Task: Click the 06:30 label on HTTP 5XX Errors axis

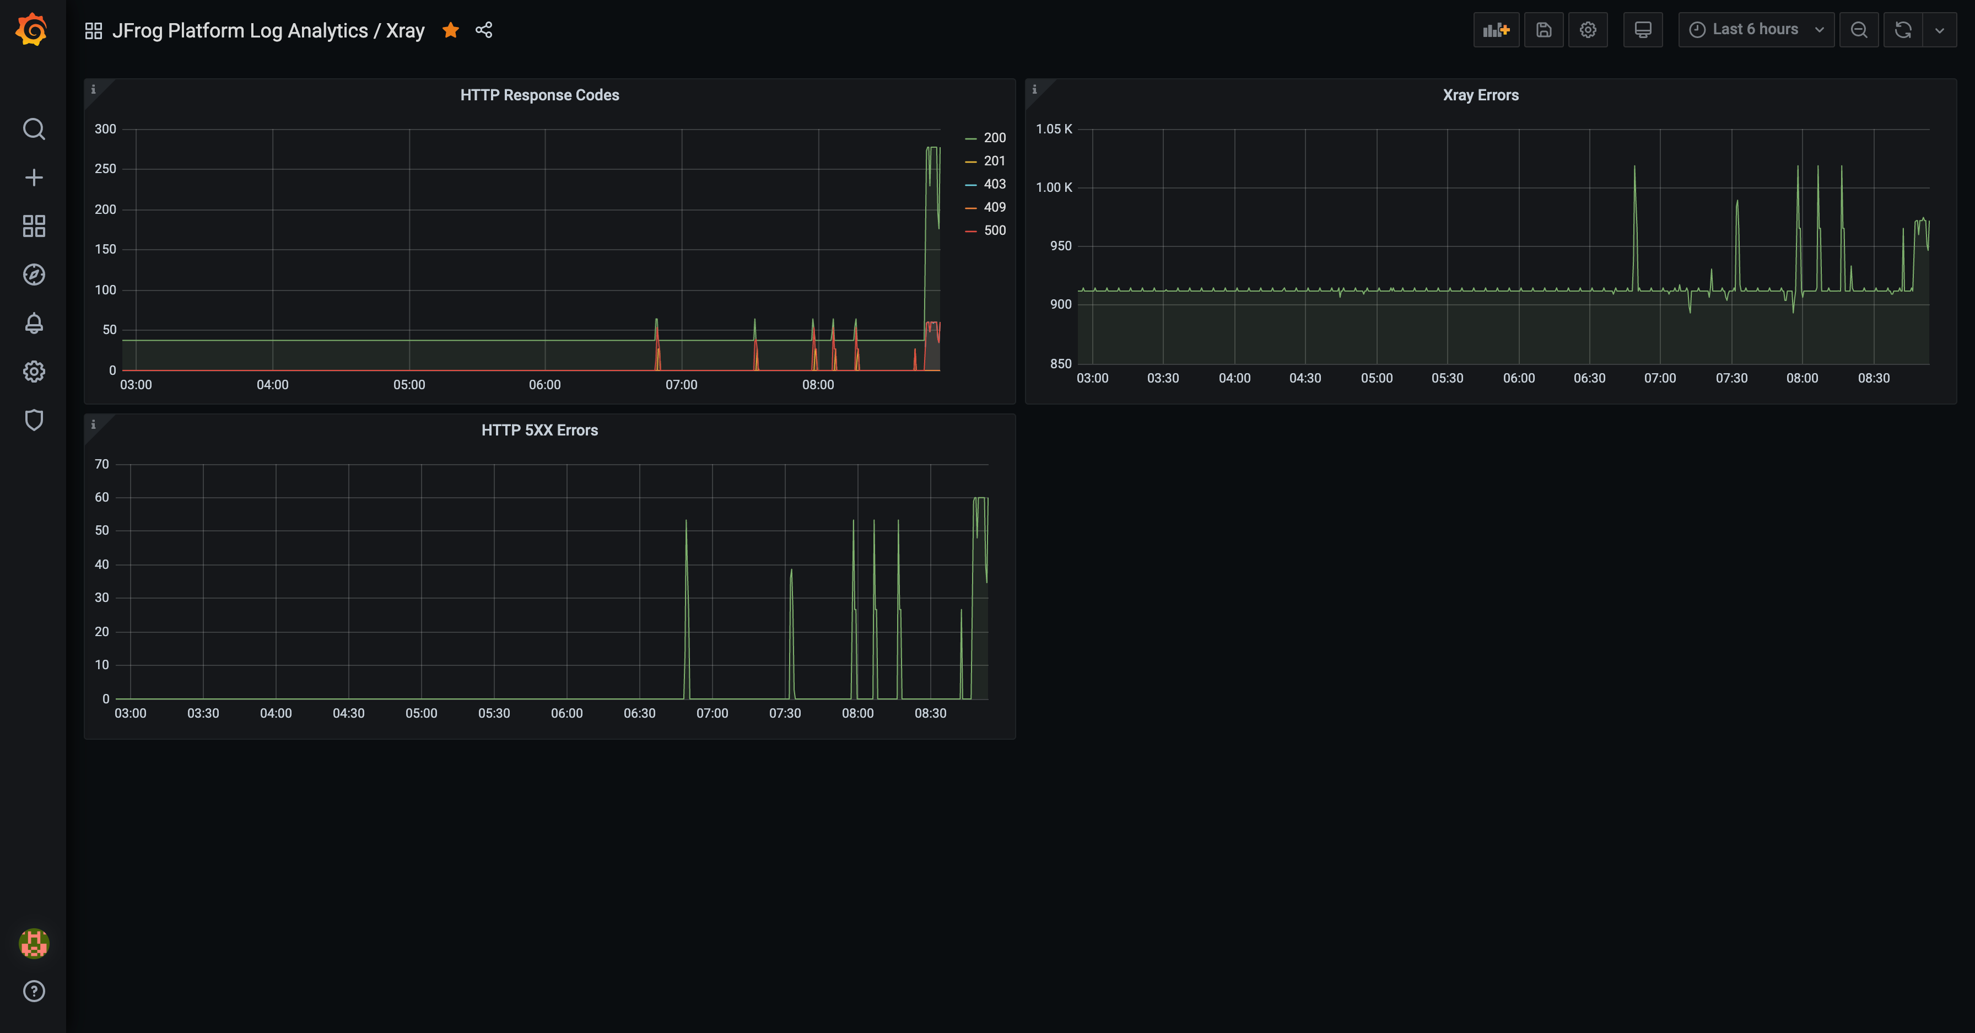Action: click(639, 713)
